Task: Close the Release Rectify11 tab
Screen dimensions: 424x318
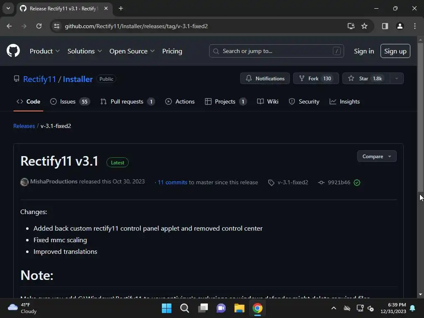Action: [106, 8]
